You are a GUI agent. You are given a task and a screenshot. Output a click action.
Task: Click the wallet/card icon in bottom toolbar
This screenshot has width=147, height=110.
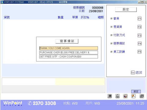click(x=126, y=96)
